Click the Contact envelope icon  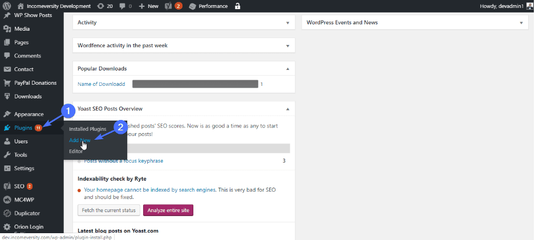(x=7, y=69)
